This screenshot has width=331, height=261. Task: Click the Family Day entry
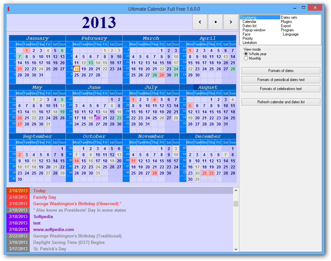coord(120,197)
